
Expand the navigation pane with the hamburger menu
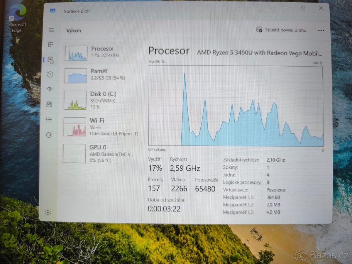click(x=51, y=30)
